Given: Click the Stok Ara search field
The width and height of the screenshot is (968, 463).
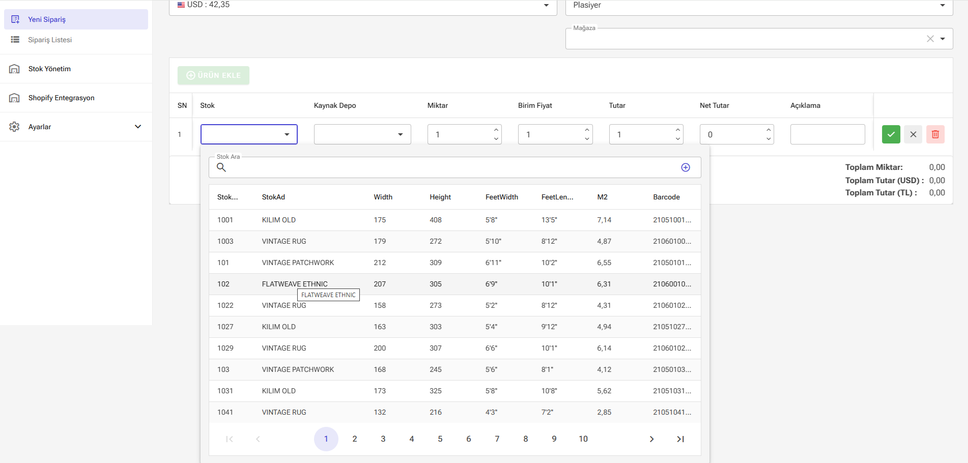Looking at the screenshot, I should (x=448, y=167).
